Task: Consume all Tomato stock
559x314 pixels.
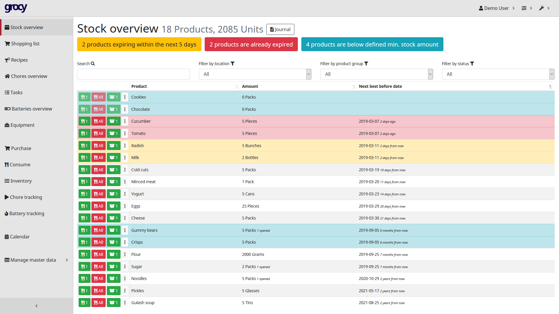Action: [98, 133]
